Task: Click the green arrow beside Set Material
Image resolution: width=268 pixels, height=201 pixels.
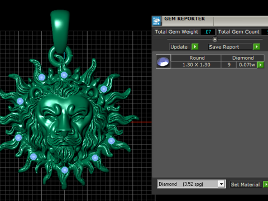Action: [266, 184]
